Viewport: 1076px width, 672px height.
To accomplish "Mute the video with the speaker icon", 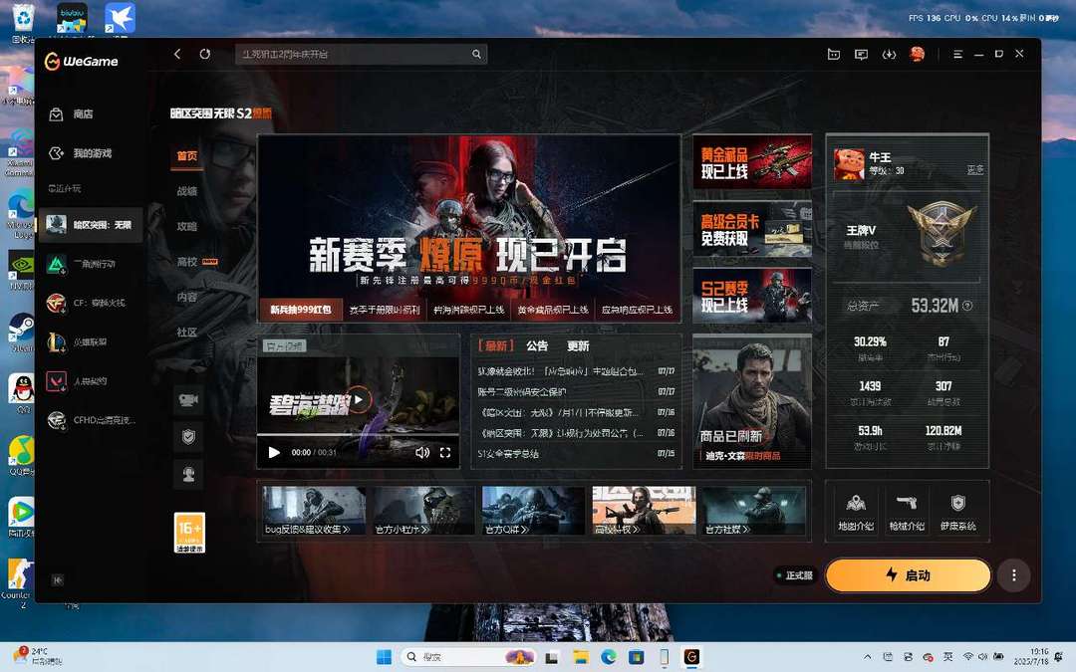I will coord(422,453).
